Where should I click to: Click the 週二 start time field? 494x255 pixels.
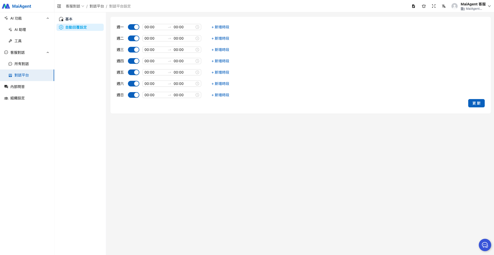[x=154, y=38]
